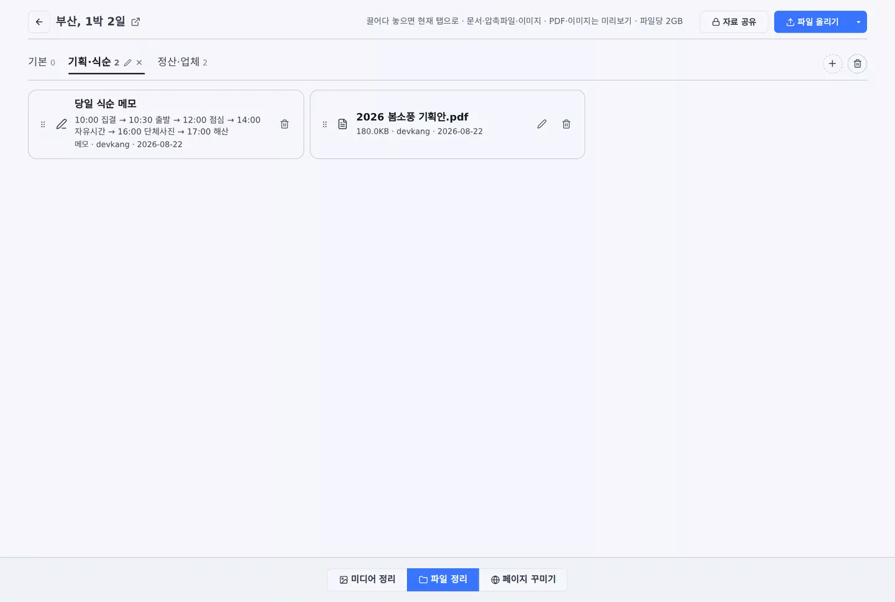Close the 기획·식순 tab with x
This screenshot has height=602, width=895.
[x=139, y=63]
